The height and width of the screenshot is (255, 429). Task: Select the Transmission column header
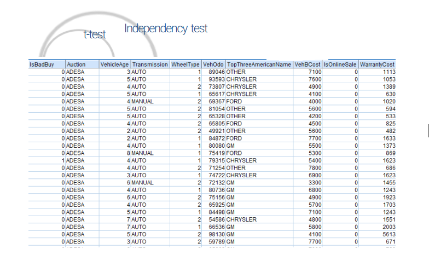[x=150, y=65]
